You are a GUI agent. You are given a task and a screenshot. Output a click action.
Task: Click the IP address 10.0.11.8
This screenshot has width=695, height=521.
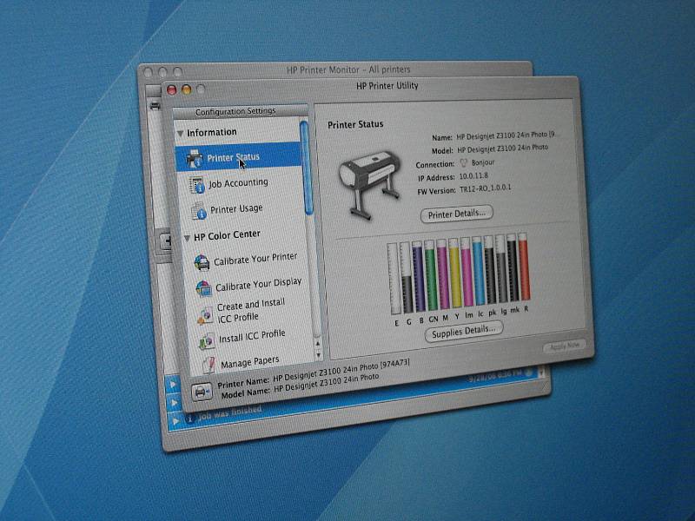[473, 176]
